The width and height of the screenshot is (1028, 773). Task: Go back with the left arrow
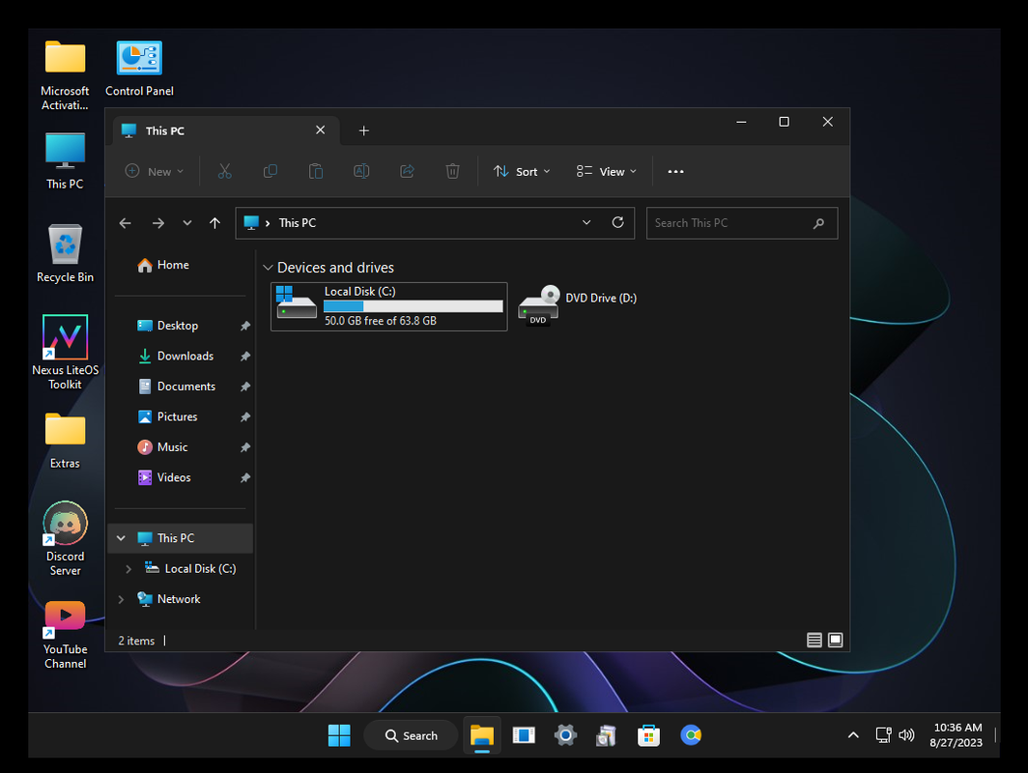[x=126, y=223]
